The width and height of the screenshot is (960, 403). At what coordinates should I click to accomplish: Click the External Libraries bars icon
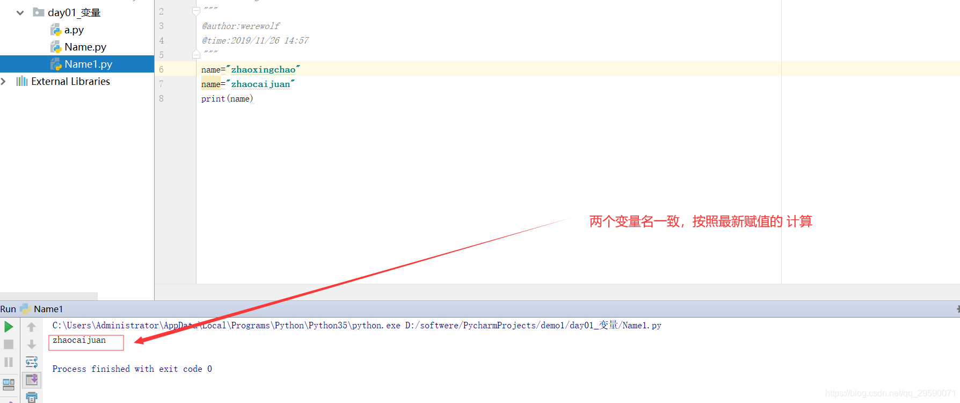click(22, 81)
